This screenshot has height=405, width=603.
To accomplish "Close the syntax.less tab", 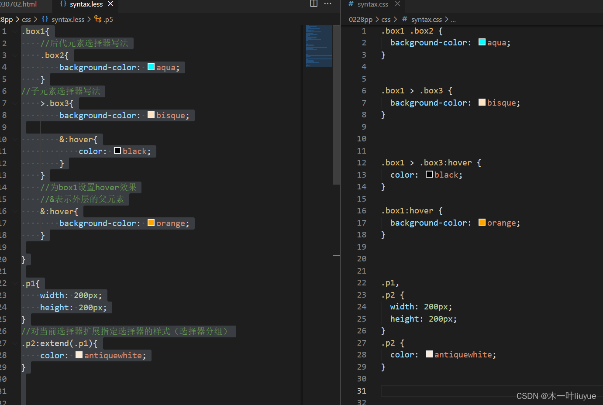I will point(110,4).
